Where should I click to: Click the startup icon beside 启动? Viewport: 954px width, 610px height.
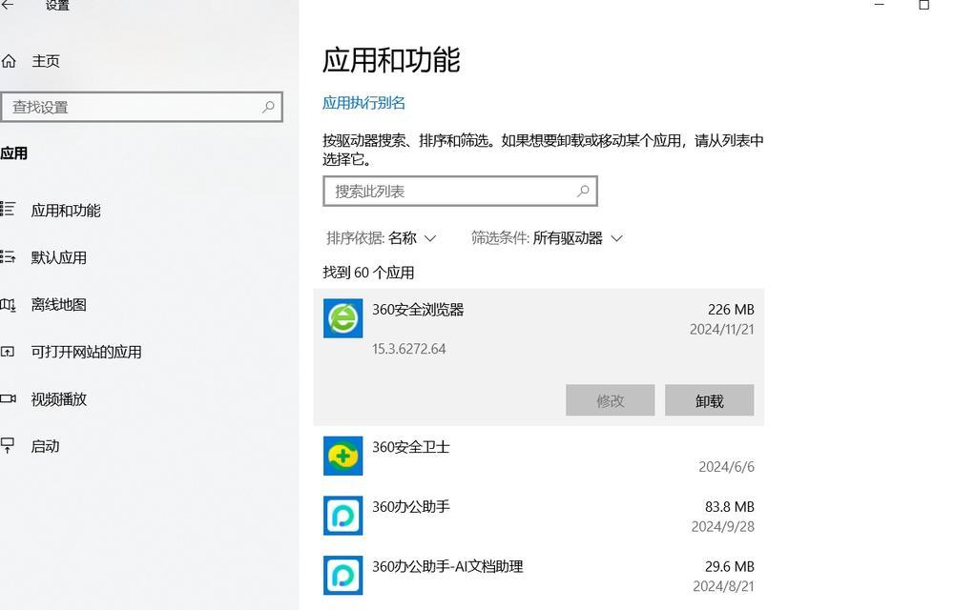8,445
